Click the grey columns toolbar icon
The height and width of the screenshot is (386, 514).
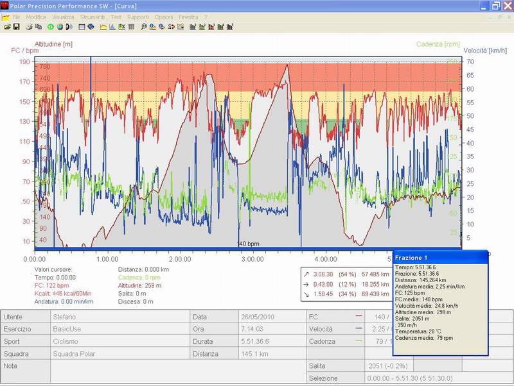pyautogui.click(x=131, y=27)
